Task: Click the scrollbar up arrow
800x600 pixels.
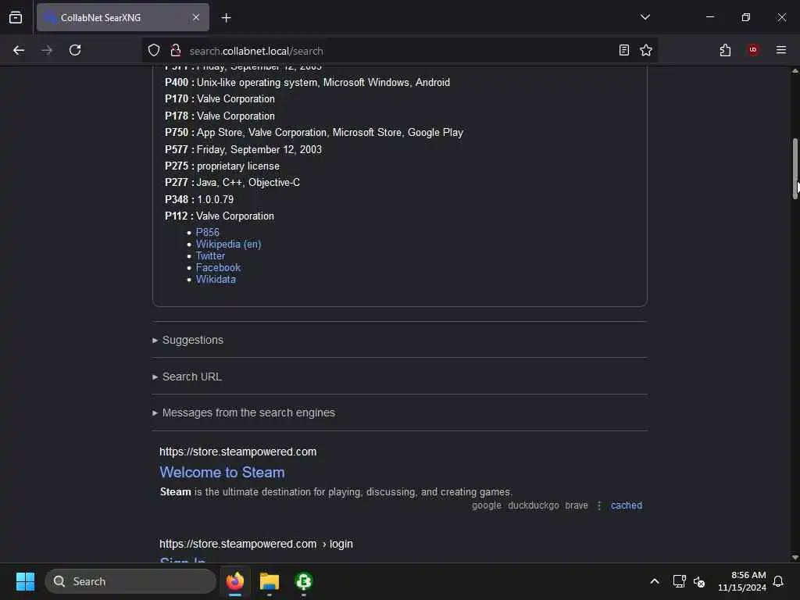Action: [795, 71]
